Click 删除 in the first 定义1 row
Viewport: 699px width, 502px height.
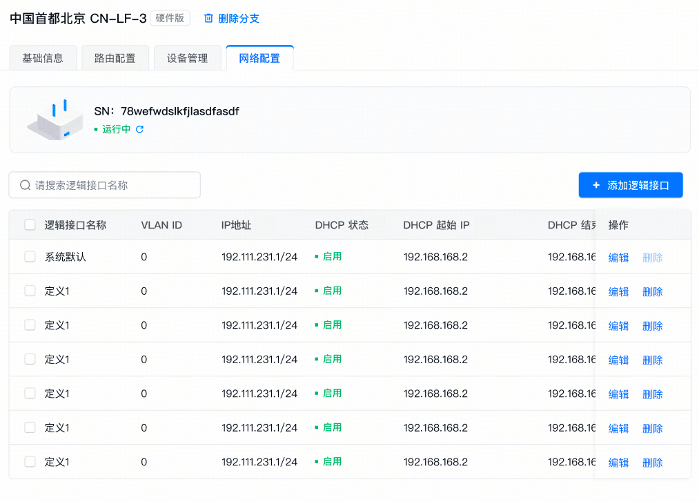click(652, 291)
